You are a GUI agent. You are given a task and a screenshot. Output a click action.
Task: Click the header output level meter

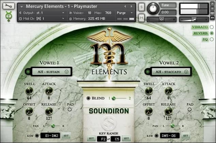pos(194,9)
